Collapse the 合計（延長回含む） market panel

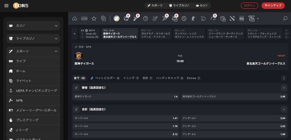coord(284,109)
